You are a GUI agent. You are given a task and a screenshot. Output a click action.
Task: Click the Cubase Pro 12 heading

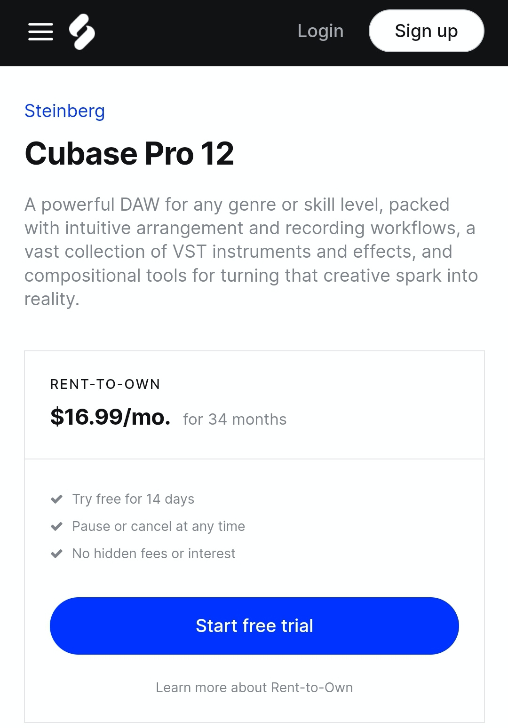click(x=129, y=154)
